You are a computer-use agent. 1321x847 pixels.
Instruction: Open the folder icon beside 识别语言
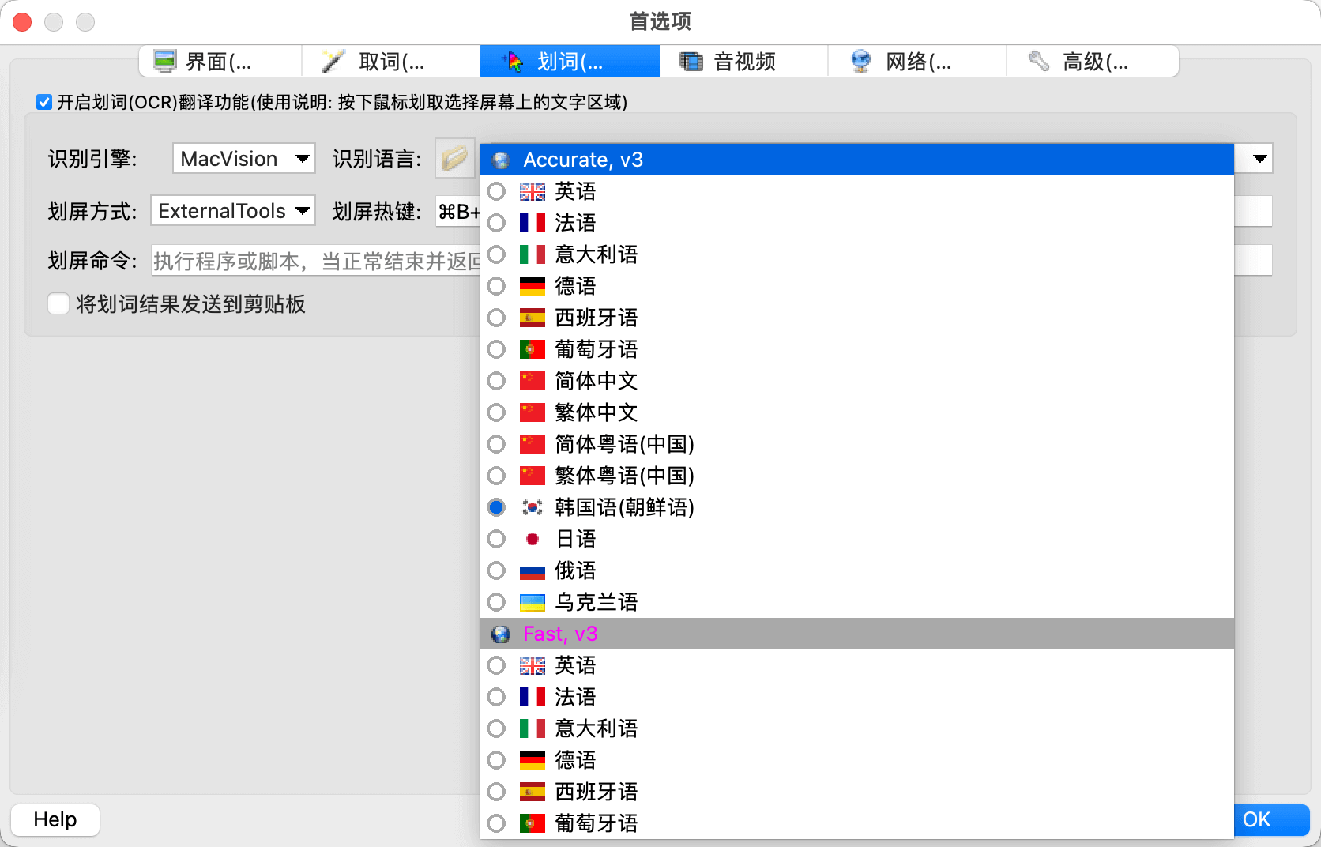[454, 158]
